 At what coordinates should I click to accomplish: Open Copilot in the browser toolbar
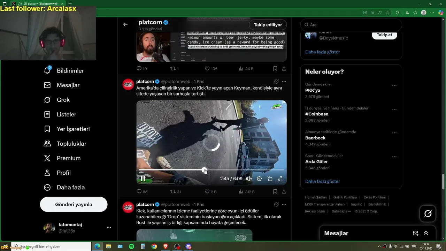pyautogui.click(x=441, y=13)
